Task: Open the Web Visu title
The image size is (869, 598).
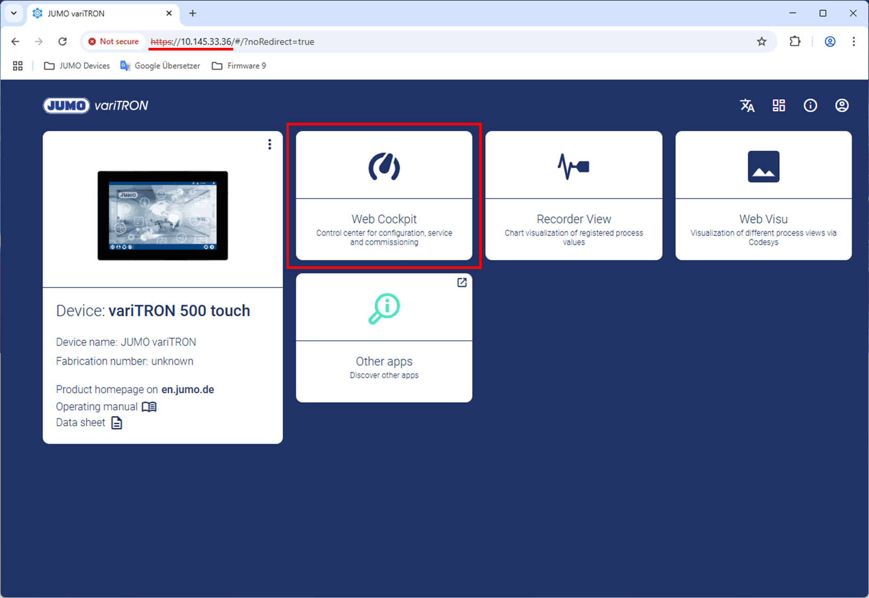Action: (763, 219)
